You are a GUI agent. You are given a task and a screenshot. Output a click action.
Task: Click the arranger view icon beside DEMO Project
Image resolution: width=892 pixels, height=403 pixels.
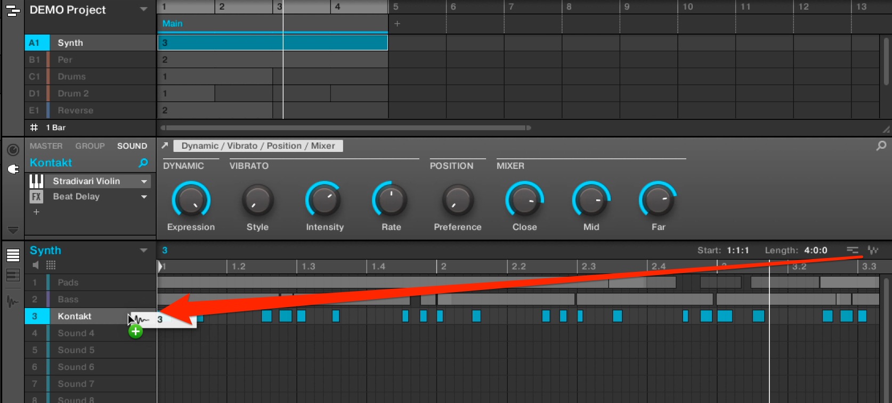(x=13, y=11)
